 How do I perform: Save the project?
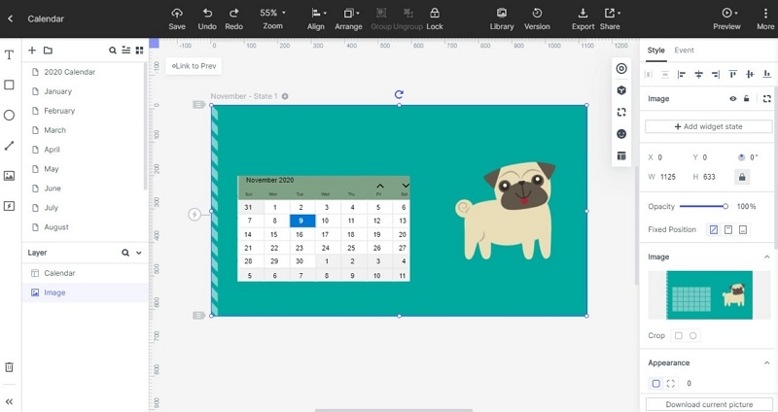click(177, 19)
